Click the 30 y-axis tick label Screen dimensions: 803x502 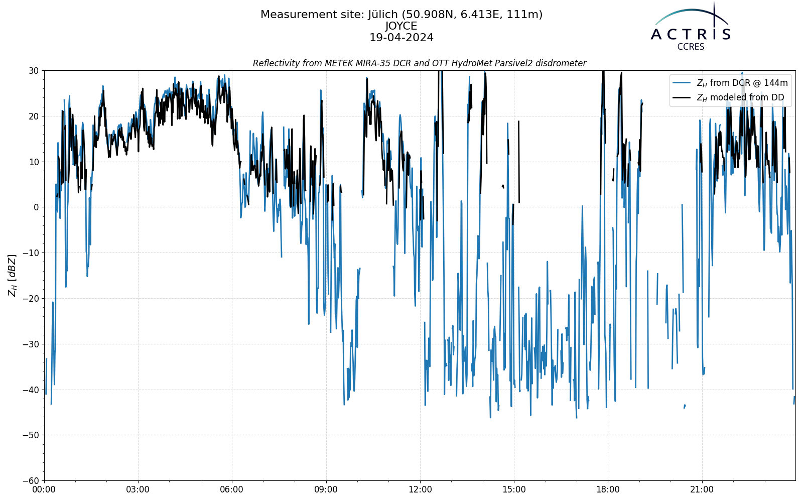coord(34,71)
